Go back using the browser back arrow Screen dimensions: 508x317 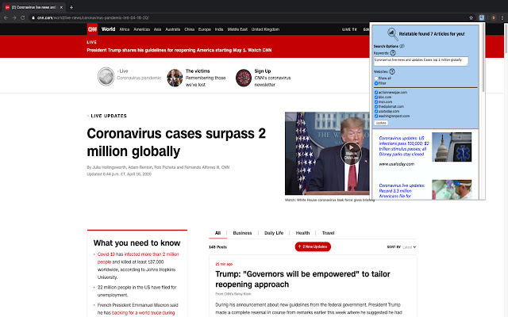pos(6,17)
